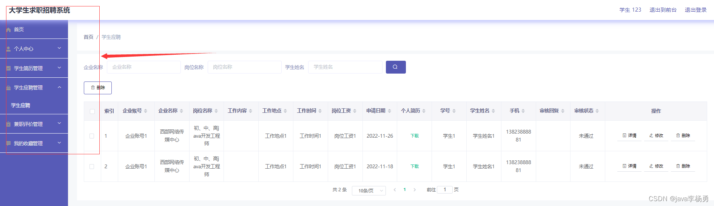Click the 兼职评价管理 sidebar icon
The height and width of the screenshot is (206, 714).
point(8,124)
